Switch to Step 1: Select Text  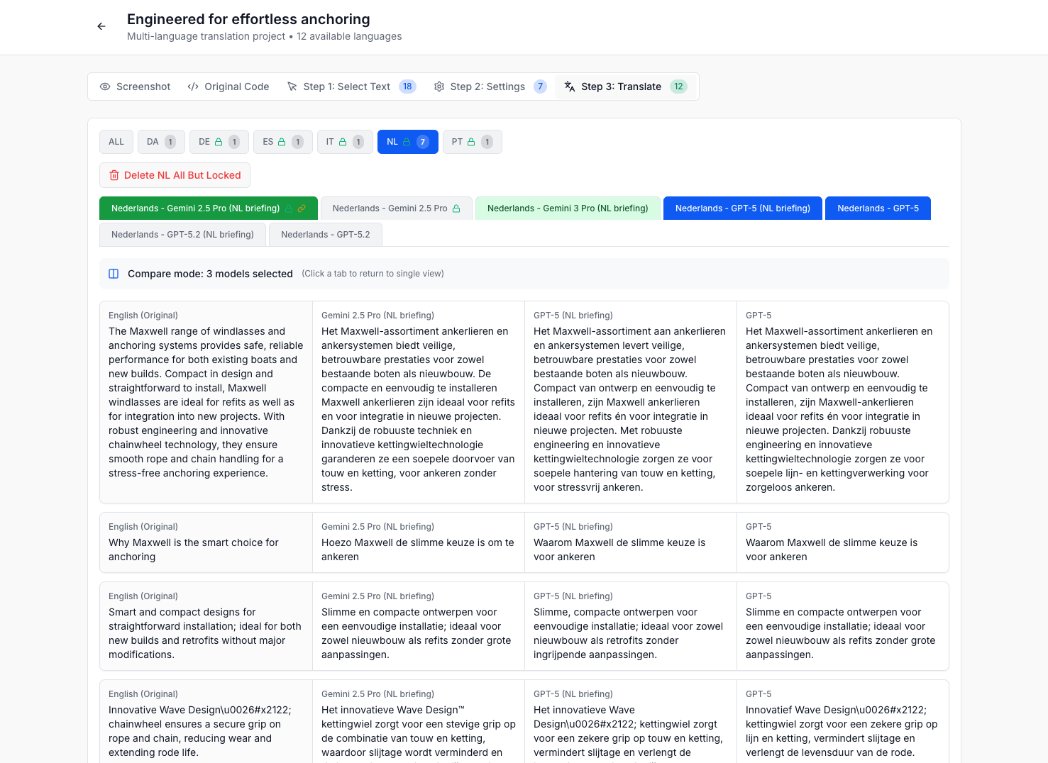pos(351,87)
